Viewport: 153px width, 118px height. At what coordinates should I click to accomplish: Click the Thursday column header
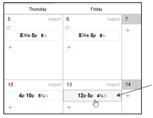38,9
